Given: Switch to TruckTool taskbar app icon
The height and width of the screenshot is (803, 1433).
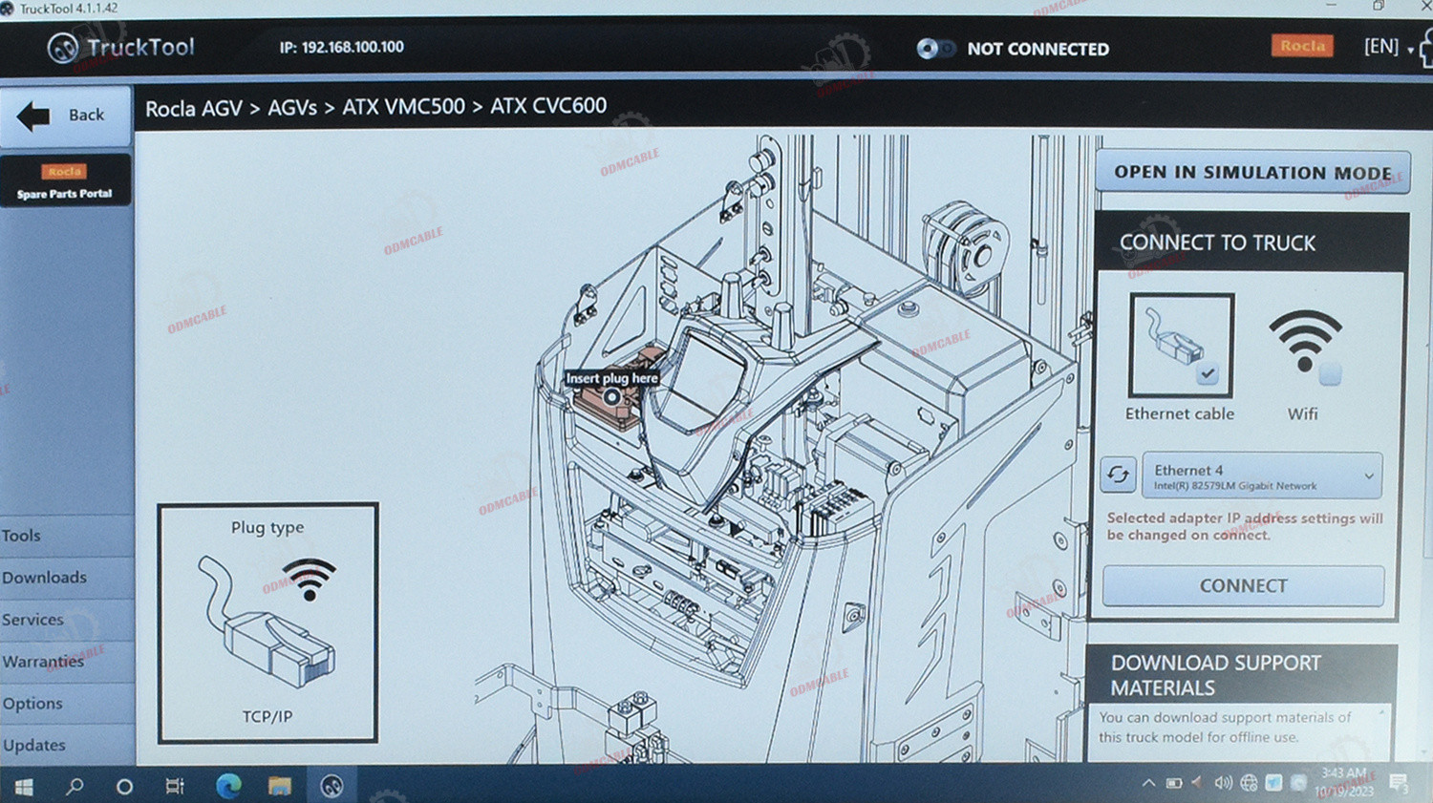Looking at the screenshot, I should coord(332,786).
